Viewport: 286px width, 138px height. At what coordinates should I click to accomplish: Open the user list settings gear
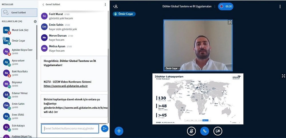pyautogui.click(x=35, y=21)
